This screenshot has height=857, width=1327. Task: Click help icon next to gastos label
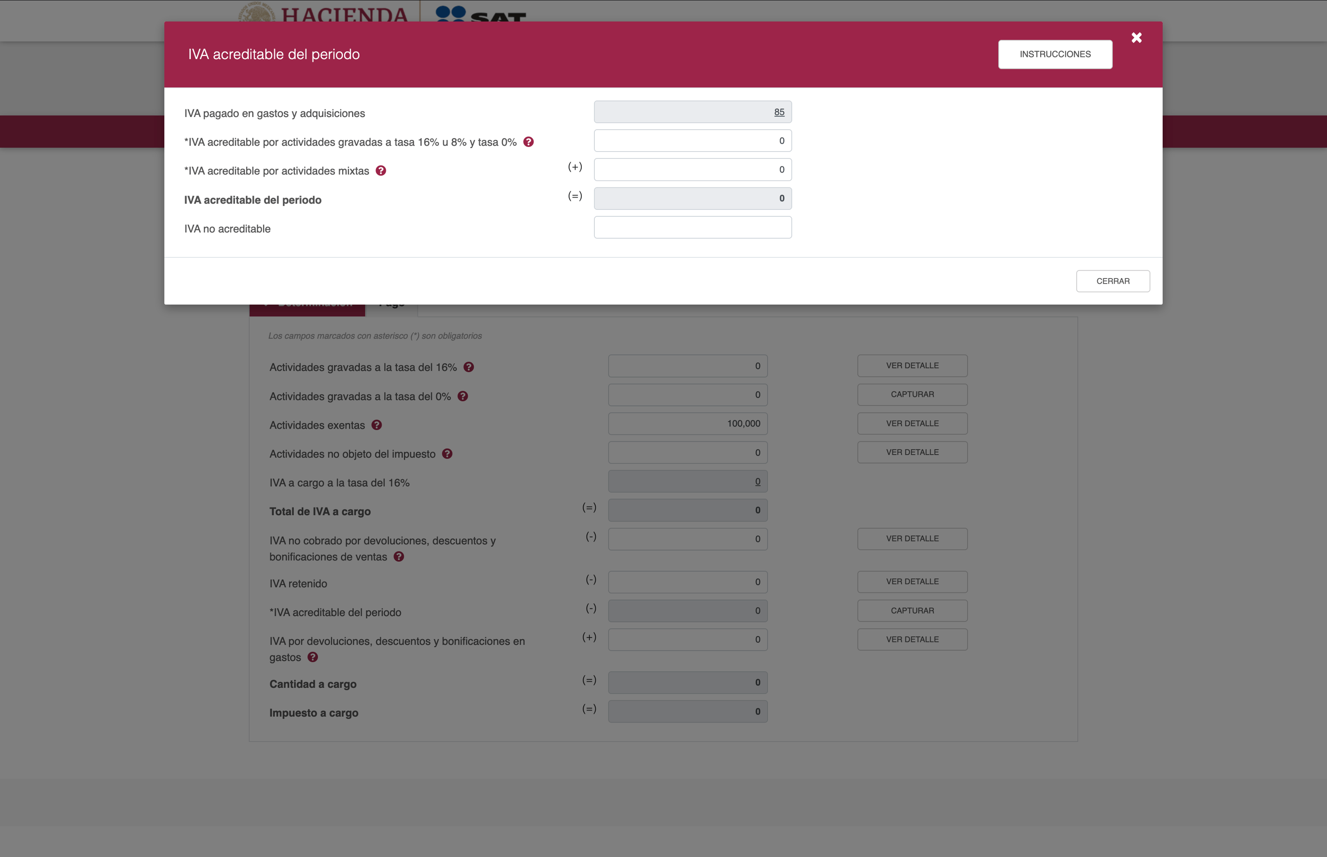(x=313, y=657)
